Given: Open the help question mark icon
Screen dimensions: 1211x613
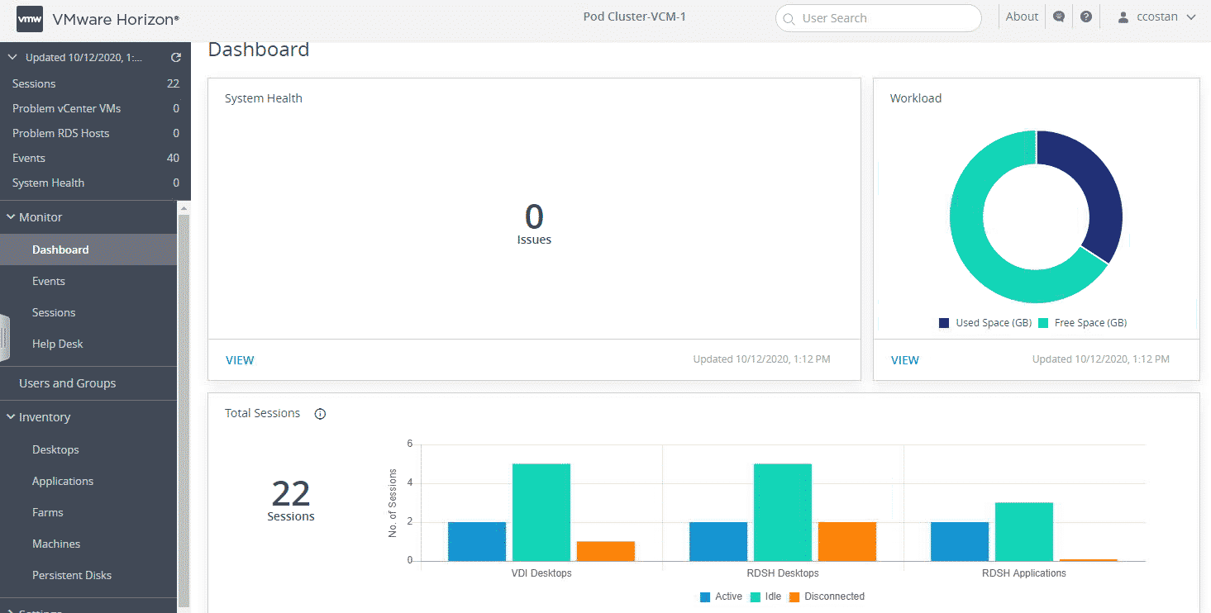Looking at the screenshot, I should pos(1086,17).
